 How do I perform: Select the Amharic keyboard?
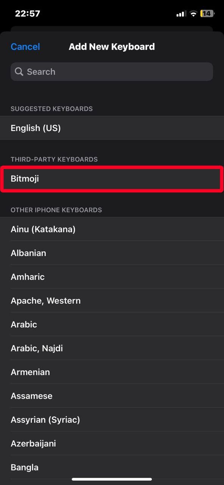[x=112, y=277]
